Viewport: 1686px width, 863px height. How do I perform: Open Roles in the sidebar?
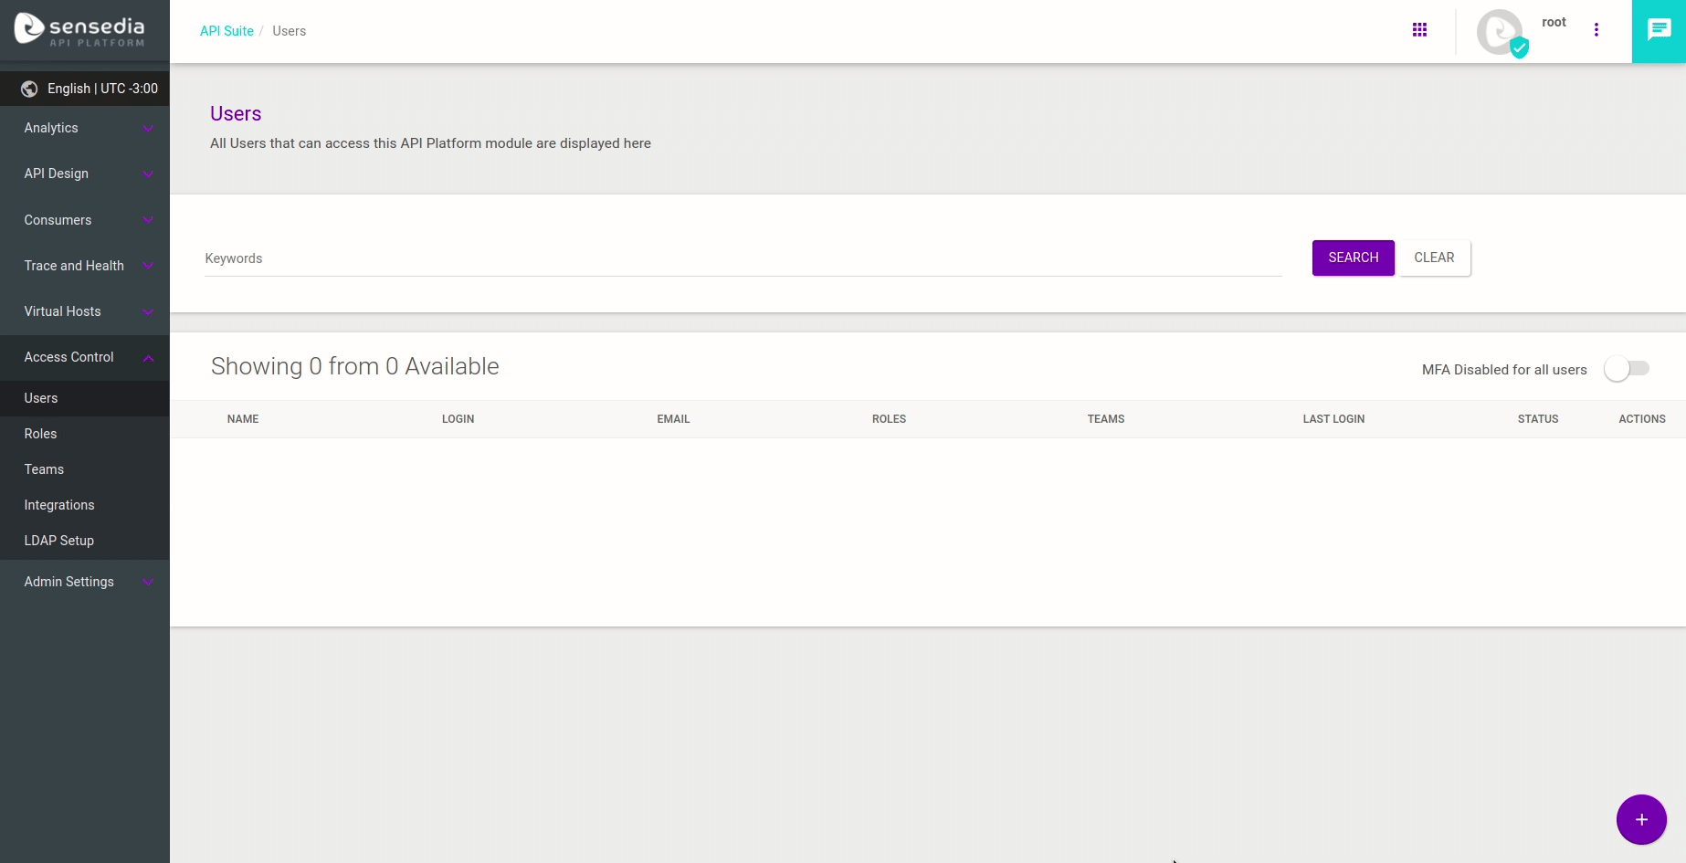pos(40,434)
